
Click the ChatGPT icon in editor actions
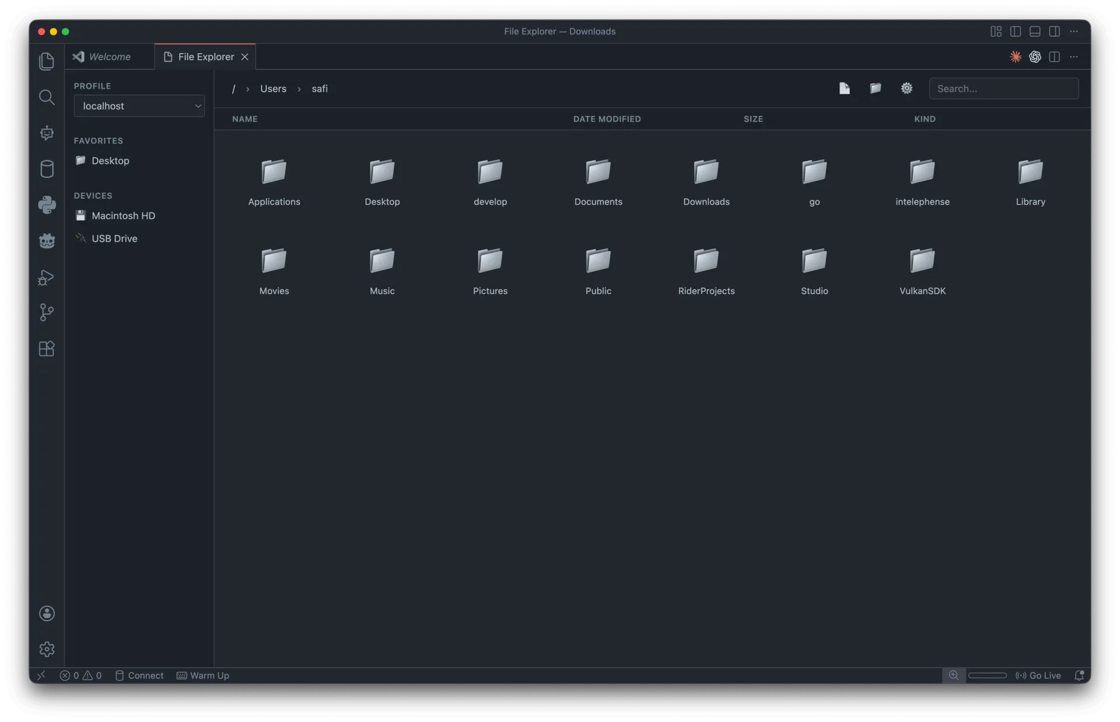[1035, 57]
